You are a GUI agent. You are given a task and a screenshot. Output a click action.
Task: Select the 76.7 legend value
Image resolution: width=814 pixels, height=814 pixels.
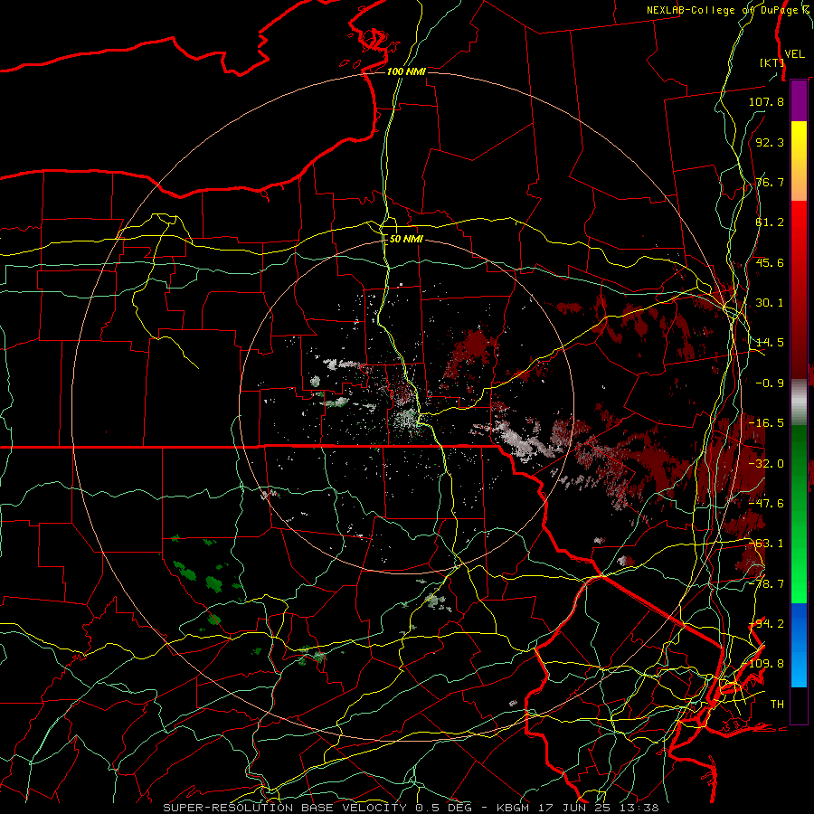click(770, 182)
